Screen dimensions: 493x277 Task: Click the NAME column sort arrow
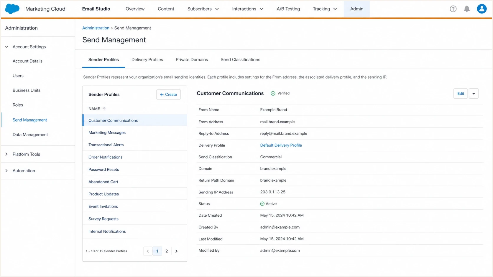(x=104, y=109)
